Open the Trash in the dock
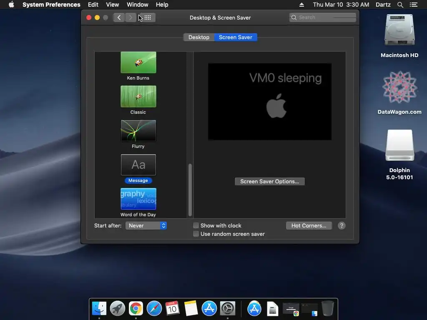The image size is (427, 320). tap(328, 309)
